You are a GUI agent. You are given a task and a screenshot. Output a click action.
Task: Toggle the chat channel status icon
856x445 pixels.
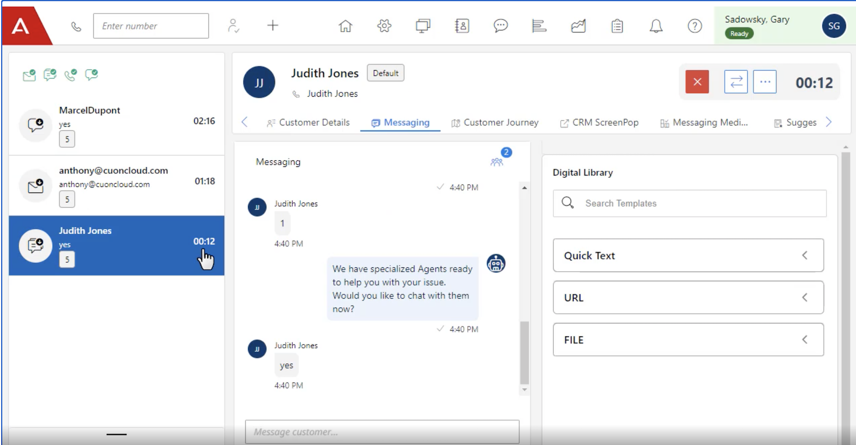[x=91, y=75]
